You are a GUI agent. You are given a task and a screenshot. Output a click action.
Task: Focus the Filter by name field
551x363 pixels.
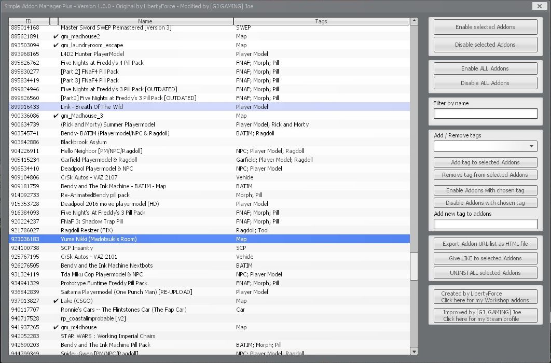(485, 114)
